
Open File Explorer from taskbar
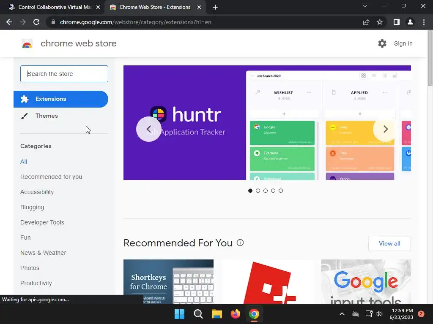217,314
